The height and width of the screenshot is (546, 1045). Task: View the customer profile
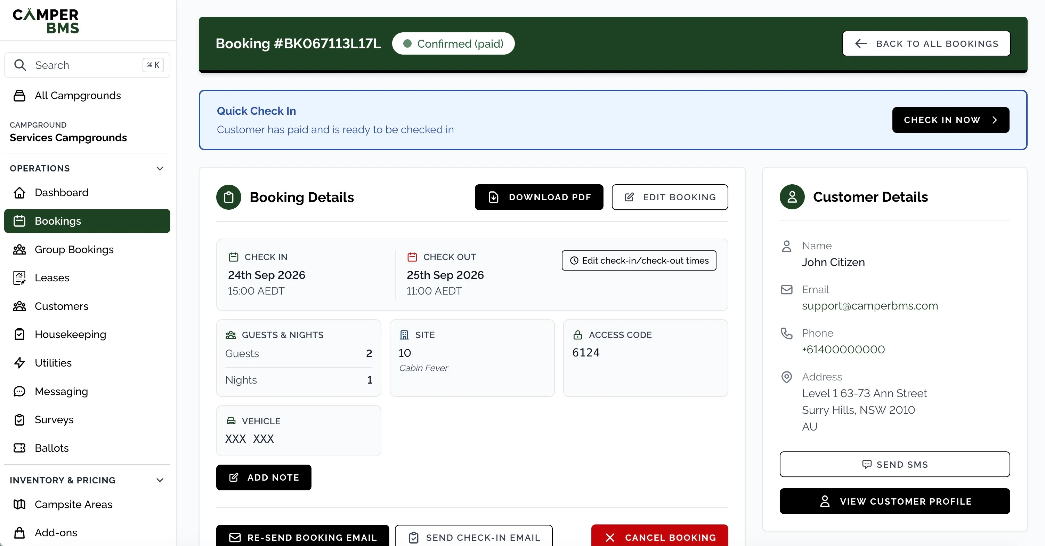pos(895,501)
